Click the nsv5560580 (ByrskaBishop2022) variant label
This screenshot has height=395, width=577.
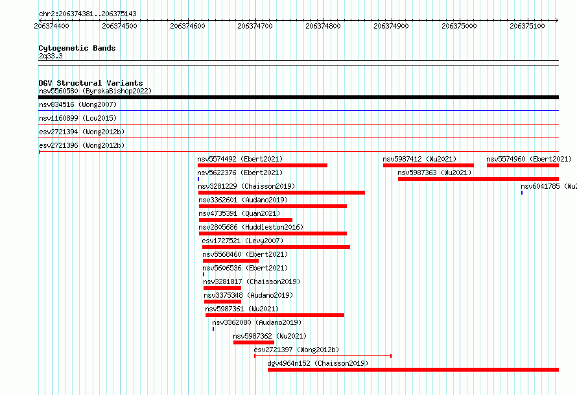95,91
